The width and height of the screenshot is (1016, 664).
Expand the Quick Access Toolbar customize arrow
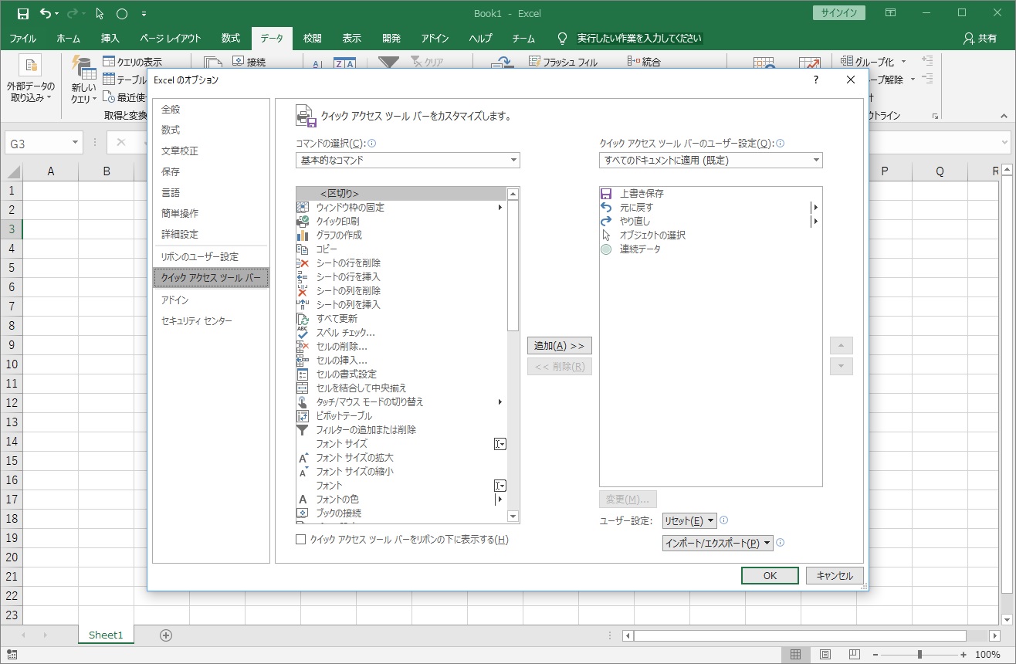click(144, 14)
